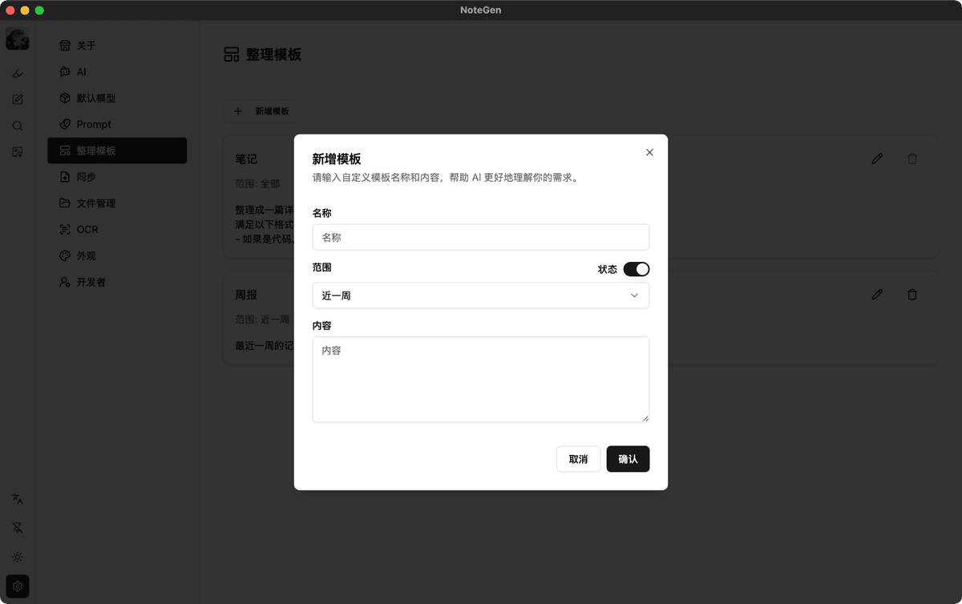Click the translation icon near the bottom left
The width and height of the screenshot is (962, 604).
click(17, 498)
